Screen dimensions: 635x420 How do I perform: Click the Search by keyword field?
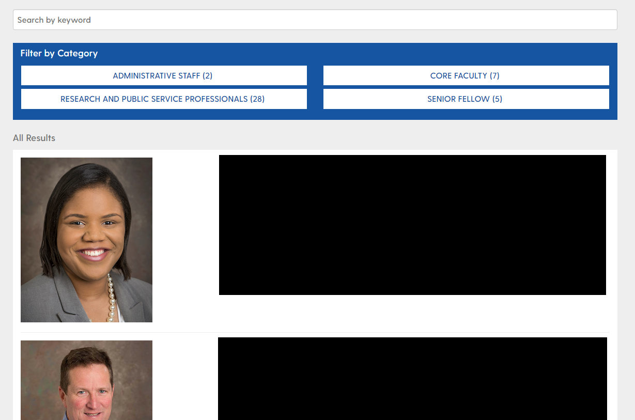pos(315,20)
